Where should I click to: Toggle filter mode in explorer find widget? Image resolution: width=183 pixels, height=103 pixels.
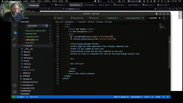pyautogui.click(x=44, y=25)
